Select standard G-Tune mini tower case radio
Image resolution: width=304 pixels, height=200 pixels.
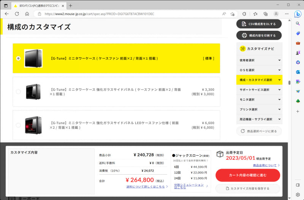18,58
